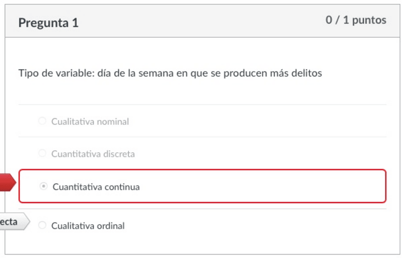Click the "Cualitativa ordinal" answer label
The image size is (403, 258).
tap(88, 226)
